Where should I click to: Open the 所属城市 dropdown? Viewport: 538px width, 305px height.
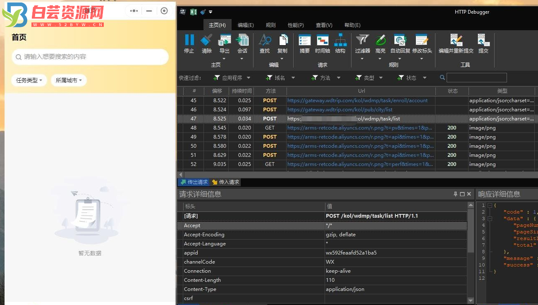pos(69,80)
